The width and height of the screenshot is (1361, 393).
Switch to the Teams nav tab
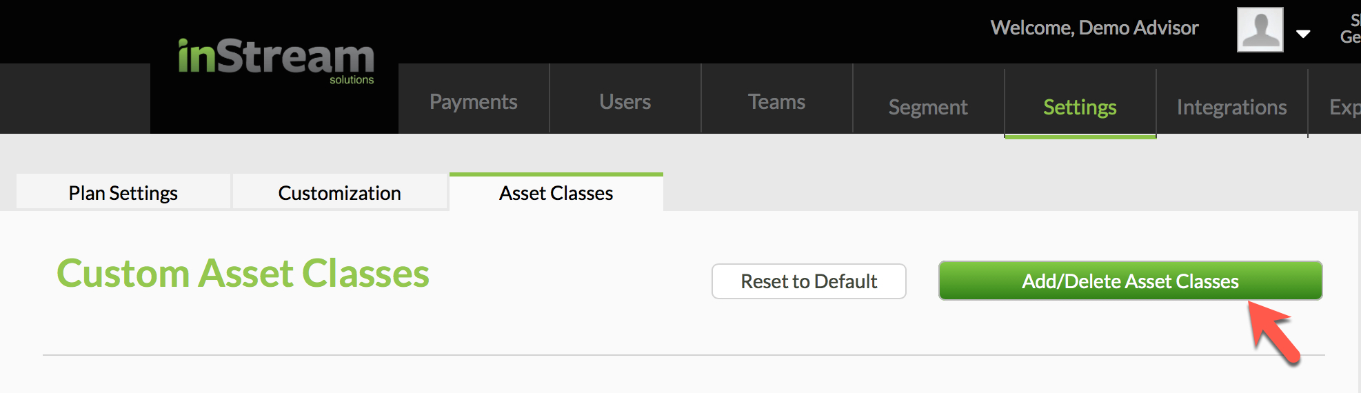777,101
